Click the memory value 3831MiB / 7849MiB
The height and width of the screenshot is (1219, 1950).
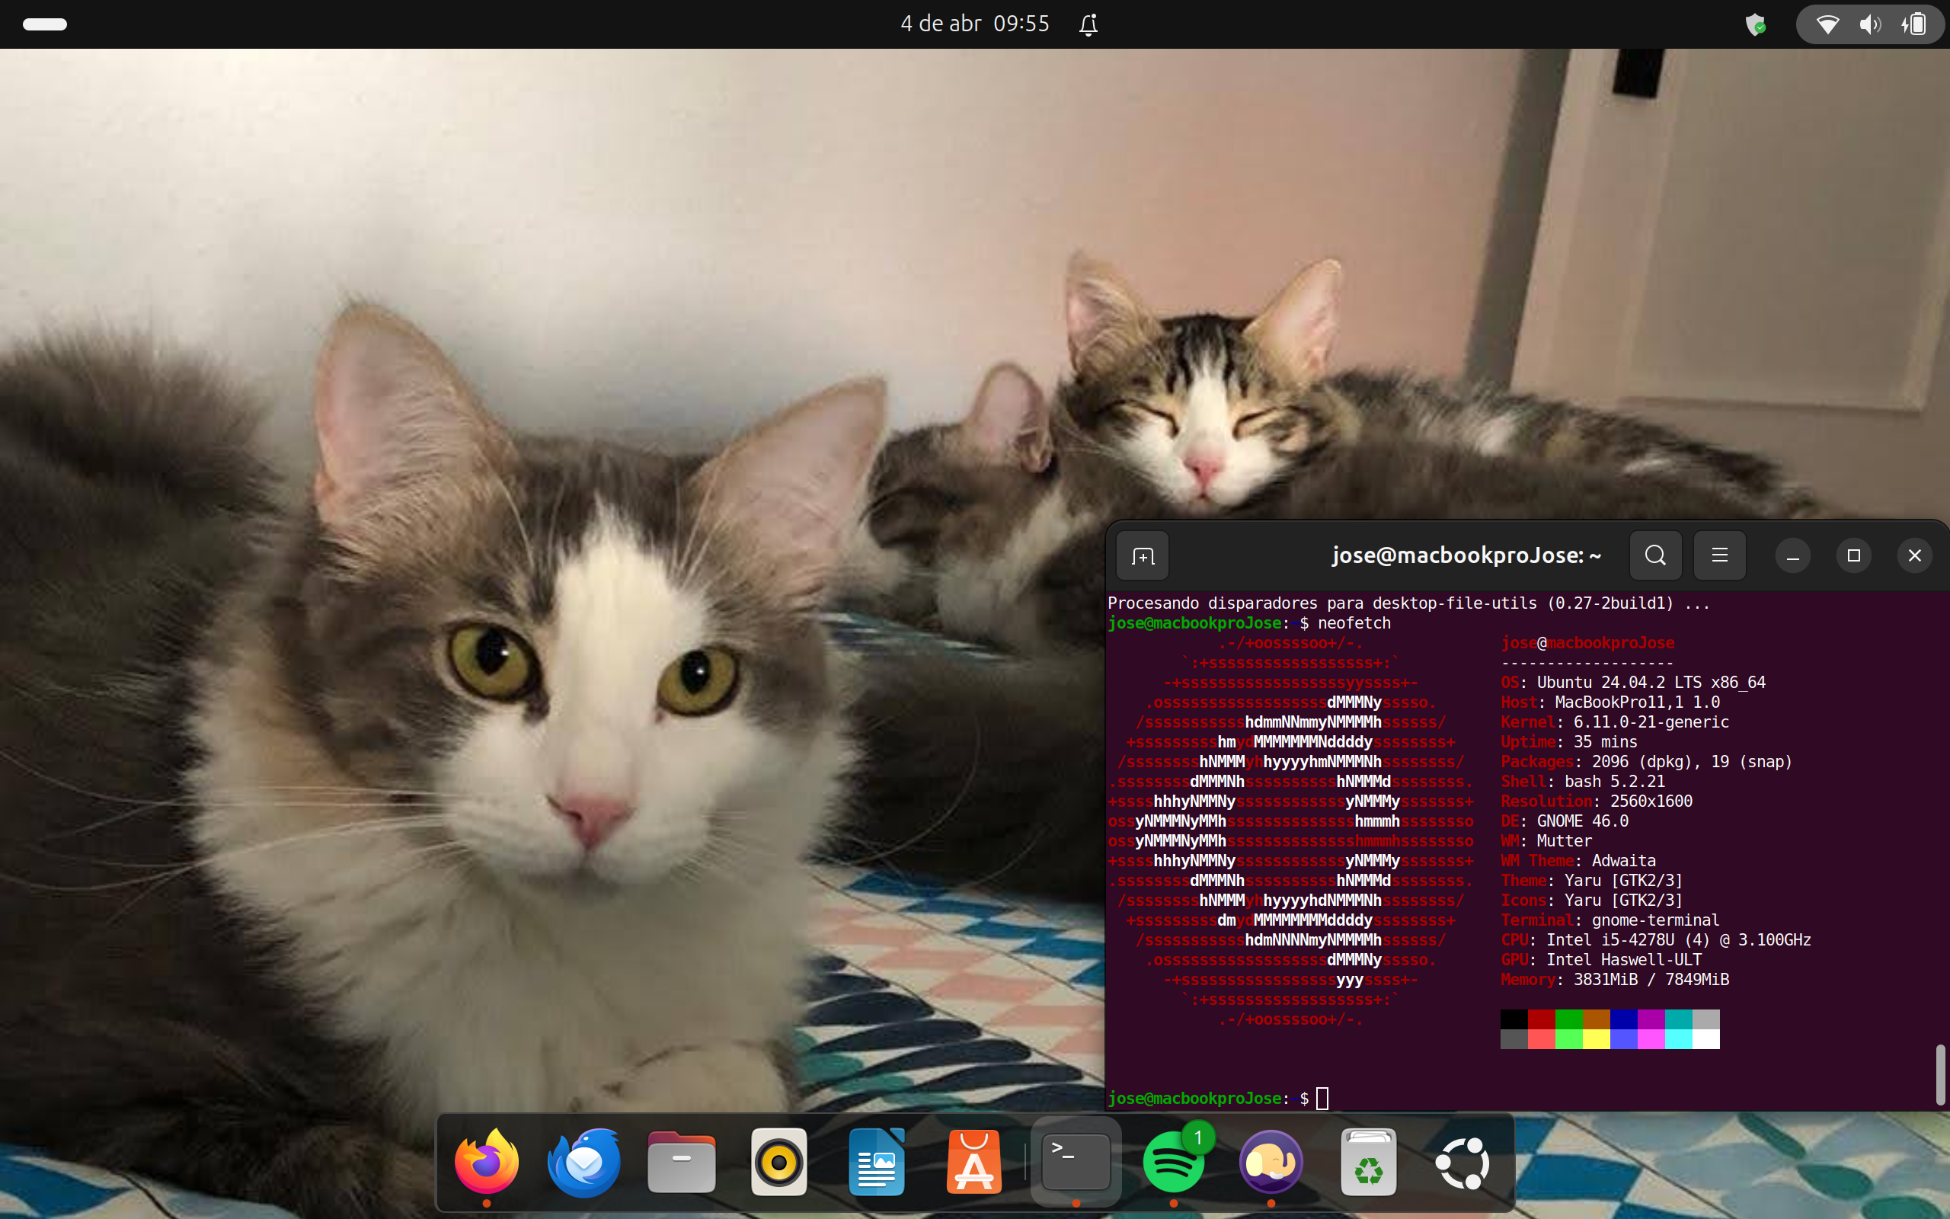(x=1651, y=980)
